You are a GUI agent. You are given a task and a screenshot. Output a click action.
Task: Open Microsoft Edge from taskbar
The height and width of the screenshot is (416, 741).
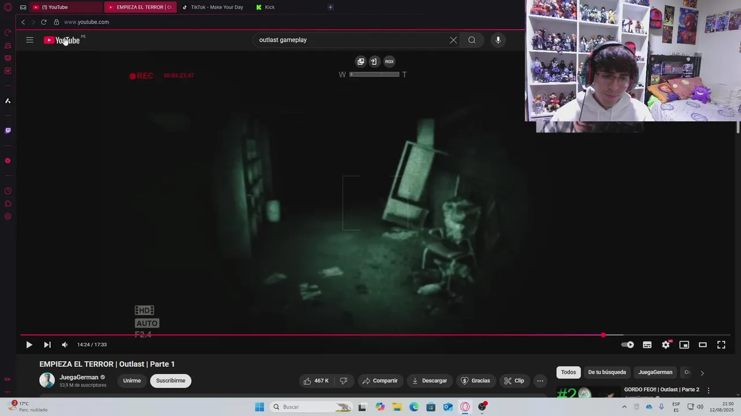pyautogui.click(x=414, y=407)
